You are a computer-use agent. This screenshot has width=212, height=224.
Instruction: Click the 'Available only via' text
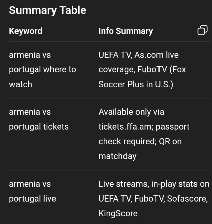[131, 112]
